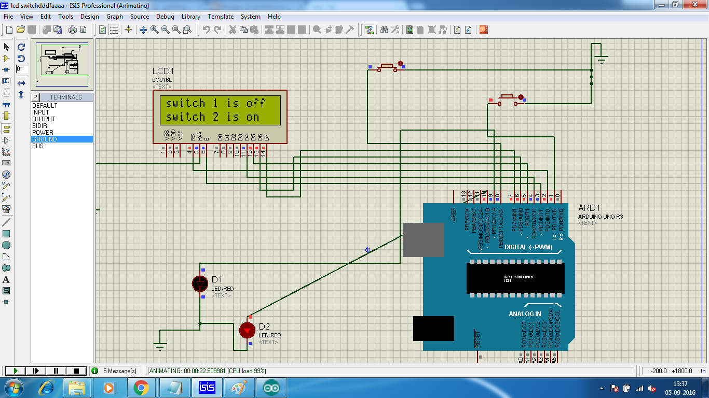Screen dimensions: 709x398
Task: Click the Stop simulation button
Action: [x=76, y=371]
